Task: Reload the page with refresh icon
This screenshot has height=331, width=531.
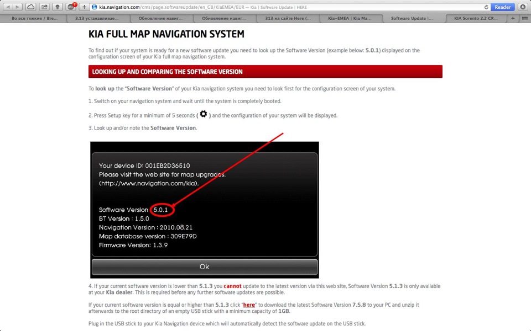Action: [486, 7]
